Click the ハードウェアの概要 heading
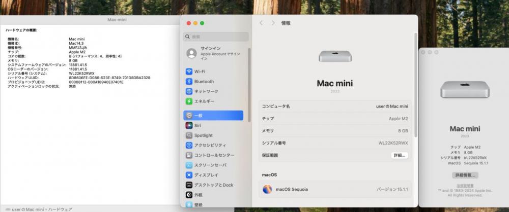This screenshot has height=212, width=509. (21, 30)
